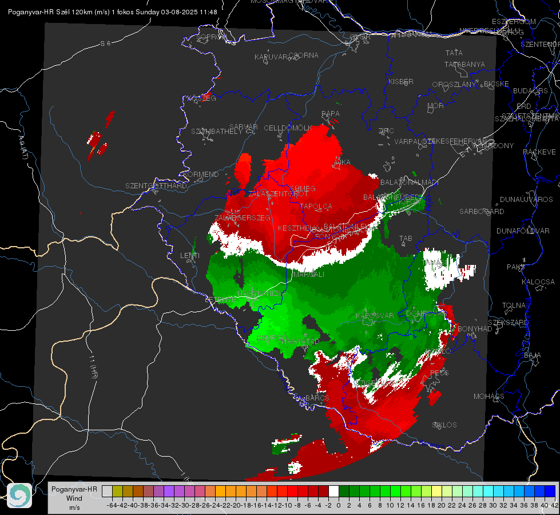Click the 'KISBER' city label
560x515 pixels.
[401, 81]
